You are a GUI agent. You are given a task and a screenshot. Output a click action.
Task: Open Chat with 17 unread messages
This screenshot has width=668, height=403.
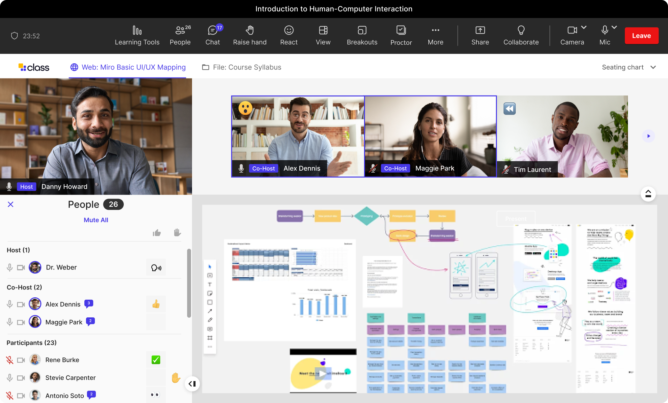[x=213, y=31]
